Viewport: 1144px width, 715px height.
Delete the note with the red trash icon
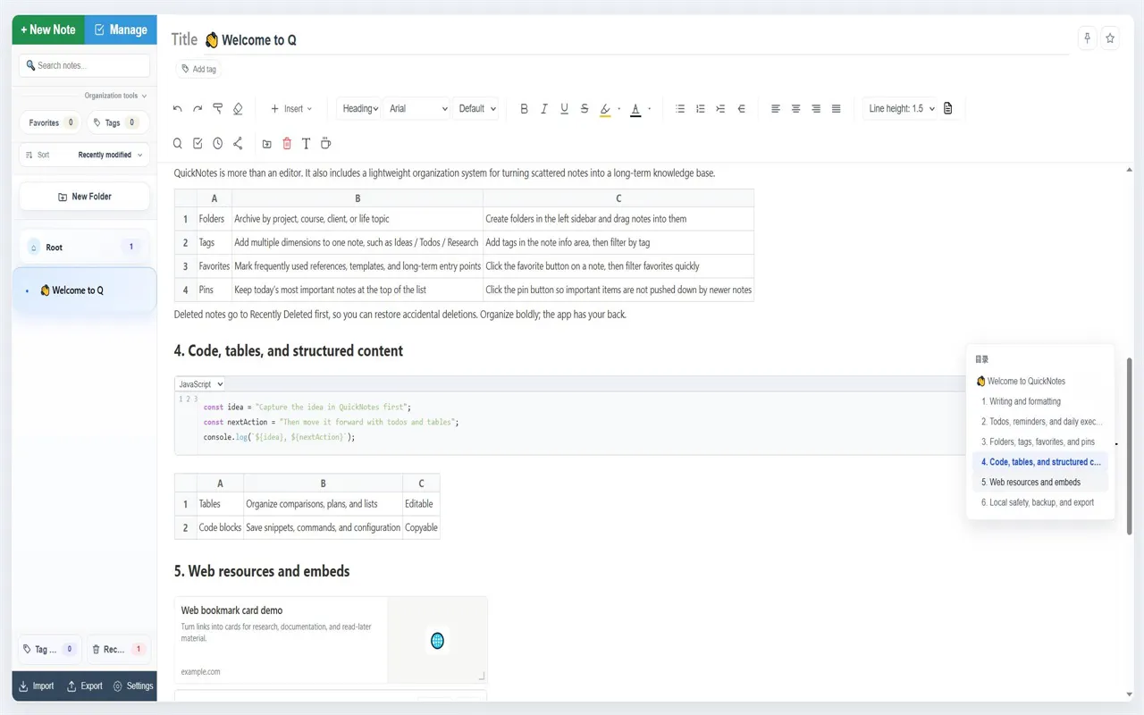pyautogui.click(x=287, y=143)
